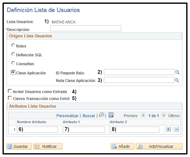Click the ID Paquete Raíz lookup magnifier icon

pyautogui.click(x=178, y=72)
